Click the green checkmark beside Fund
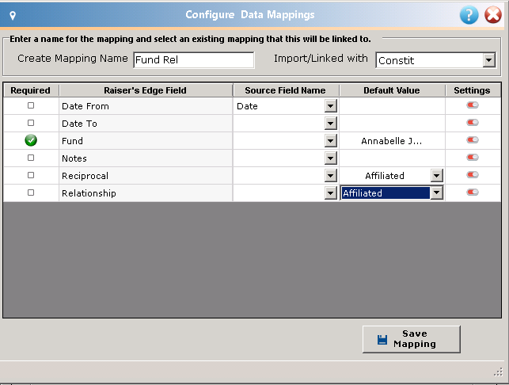Screen dimensions: 509x385 31,140
